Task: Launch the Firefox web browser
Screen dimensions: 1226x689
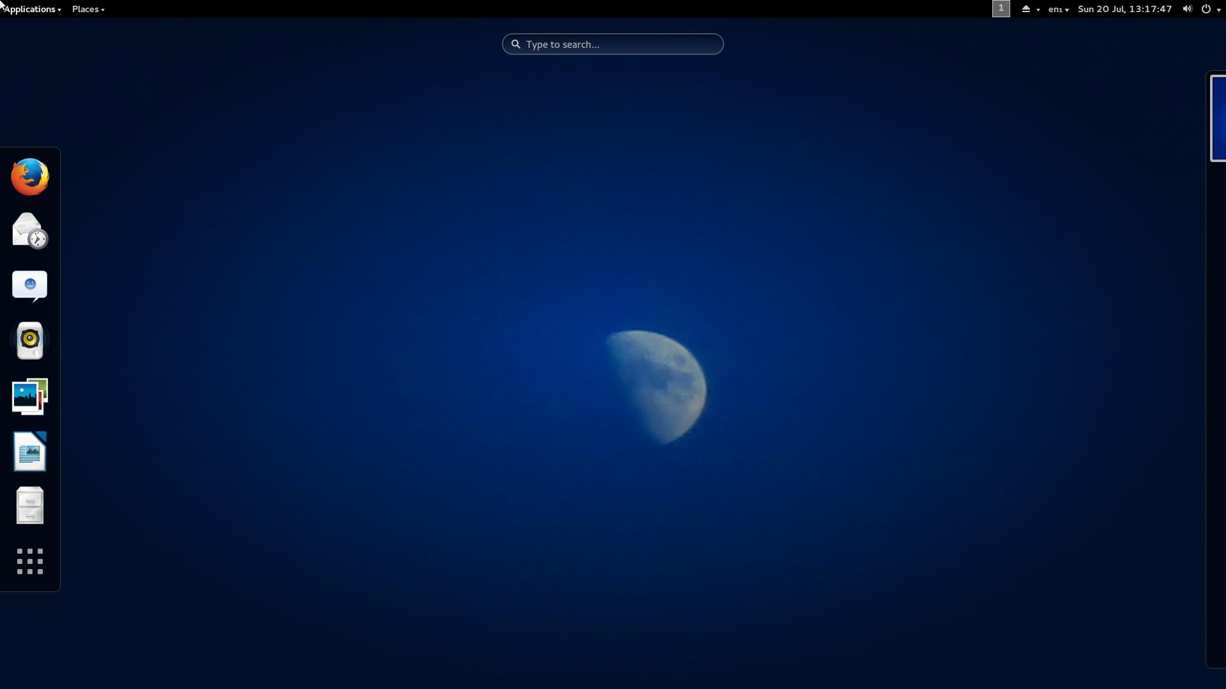Action: point(30,177)
